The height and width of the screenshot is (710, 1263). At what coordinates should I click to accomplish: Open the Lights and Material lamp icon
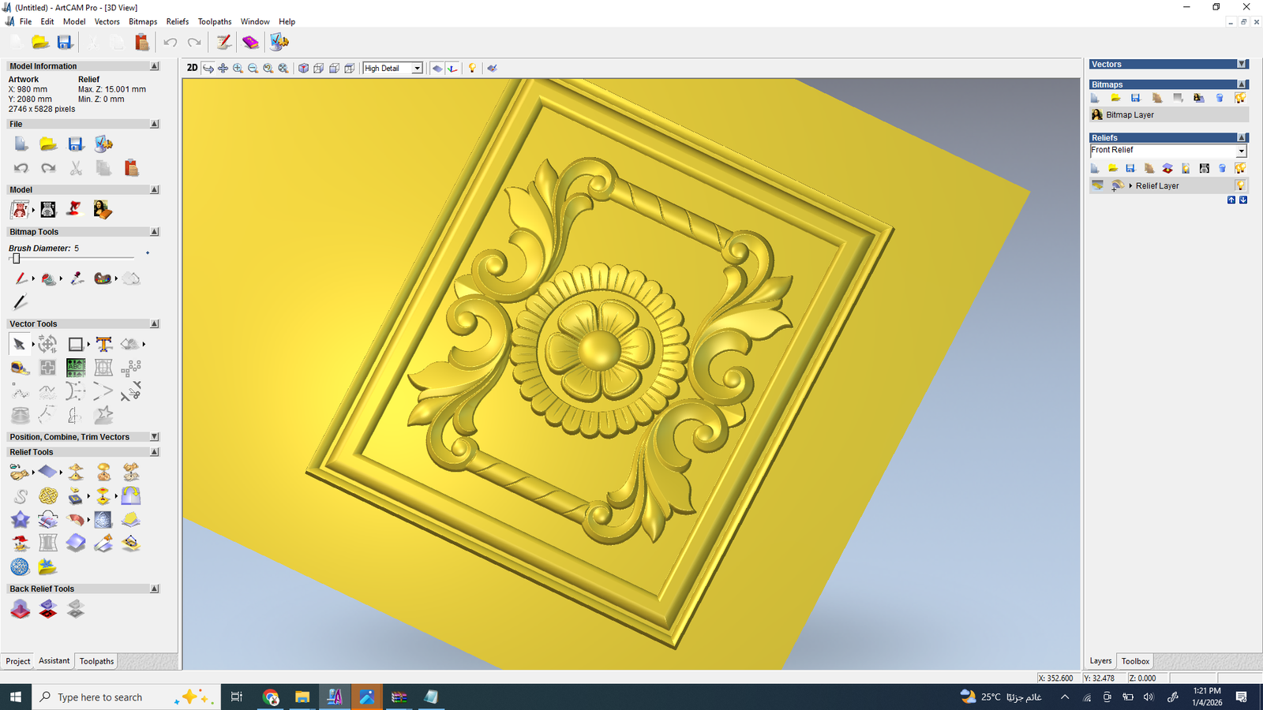click(472, 69)
